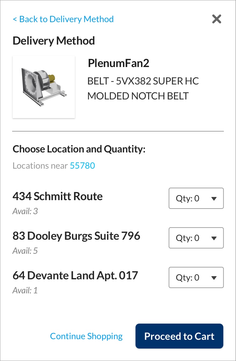This screenshot has width=236, height=361.
Task: Open quantity dropdown for 64 Devante Land
Action: [x=196, y=277]
